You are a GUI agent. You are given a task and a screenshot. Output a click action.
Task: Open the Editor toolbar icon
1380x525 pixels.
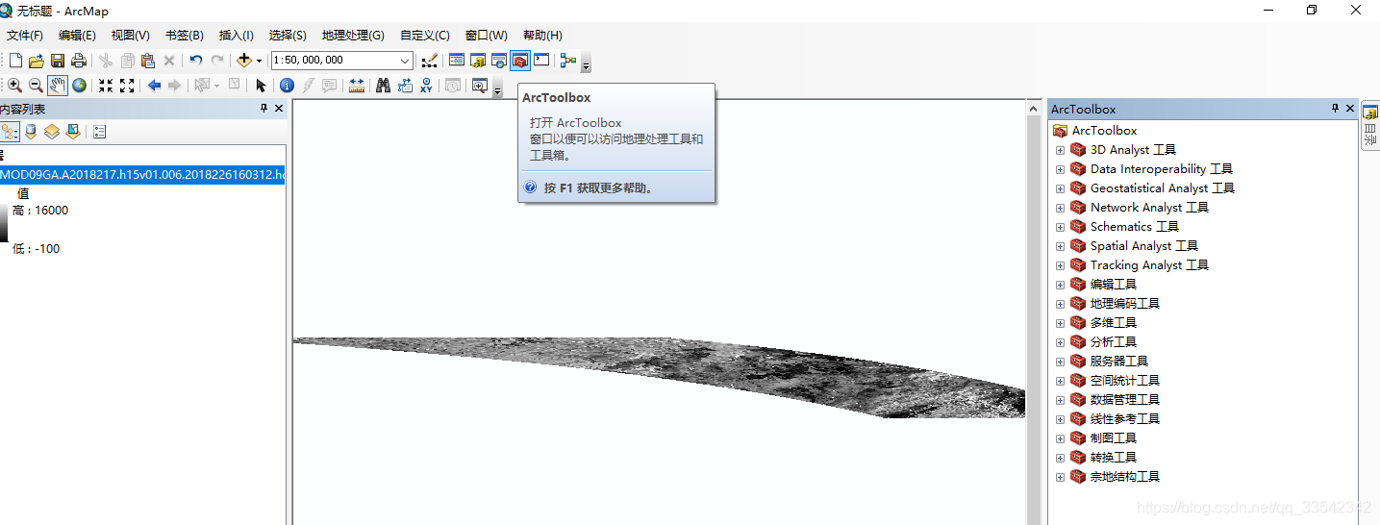point(430,61)
